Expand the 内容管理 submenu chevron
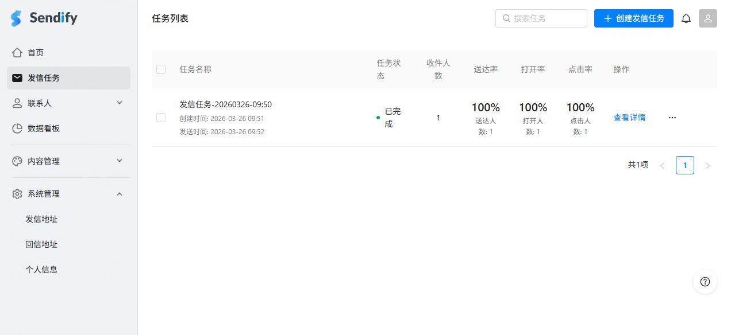The image size is (731, 335). tap(120, 161)
